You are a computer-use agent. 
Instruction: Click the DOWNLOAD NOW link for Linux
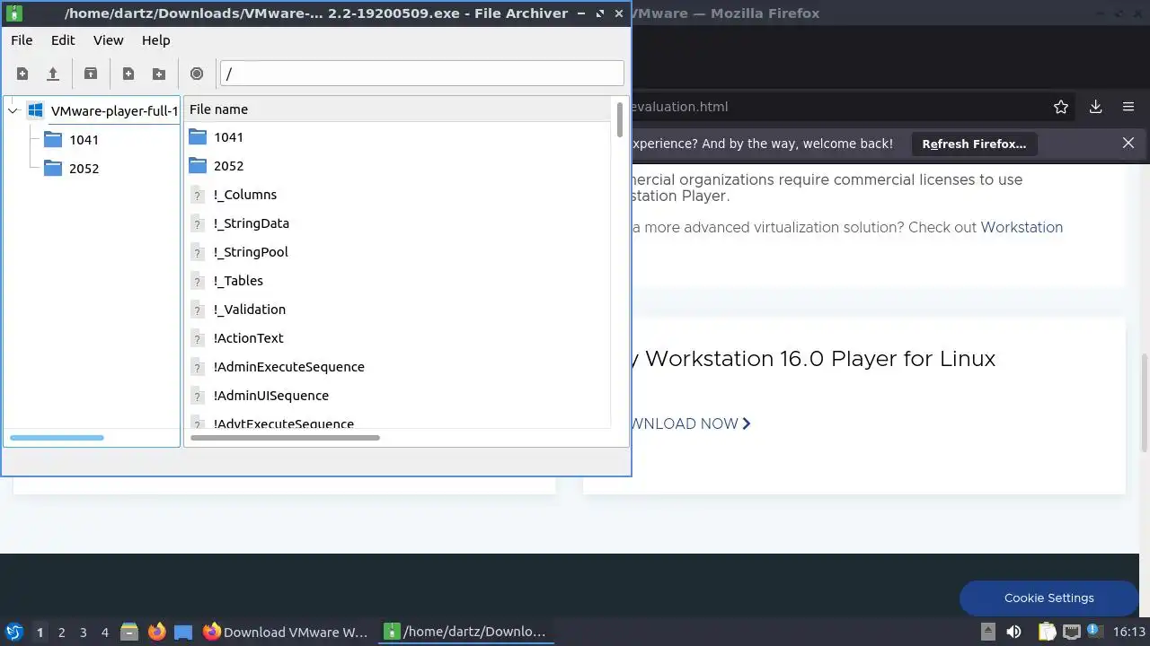tap(692, 423)
